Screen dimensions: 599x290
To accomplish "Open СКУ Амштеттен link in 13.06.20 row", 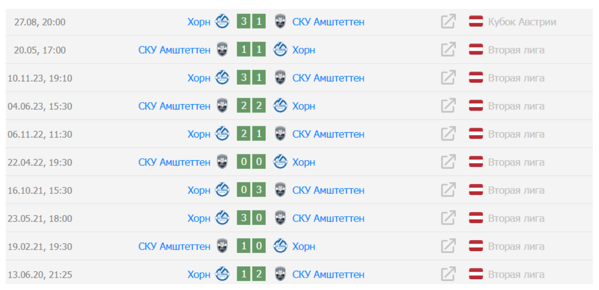I will pyautogui.click(x=328, y=274).
